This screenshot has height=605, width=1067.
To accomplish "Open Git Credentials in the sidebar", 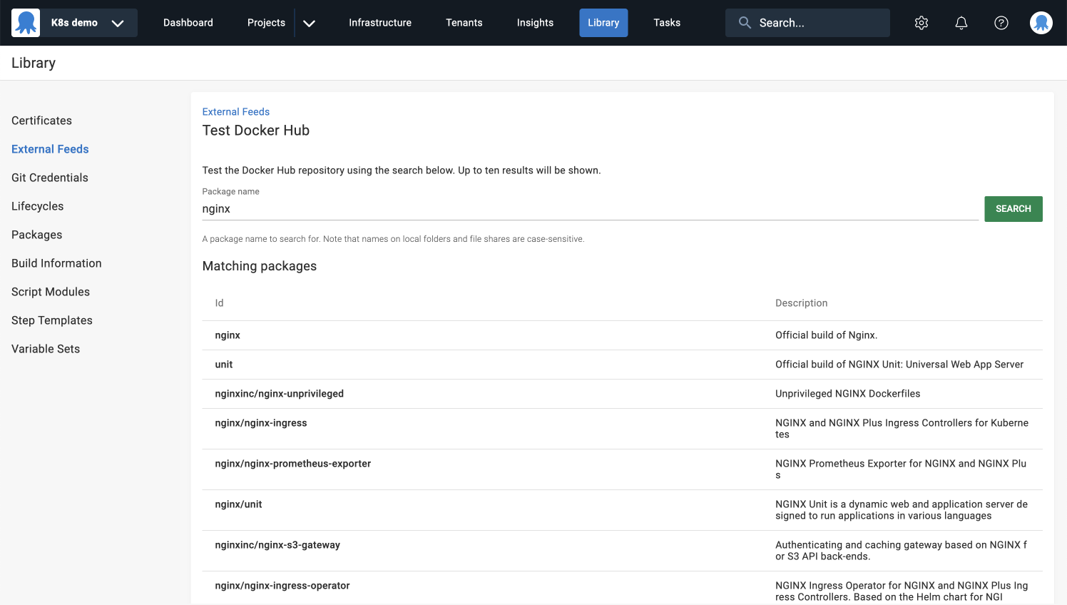I will click(x=49, y=177).
